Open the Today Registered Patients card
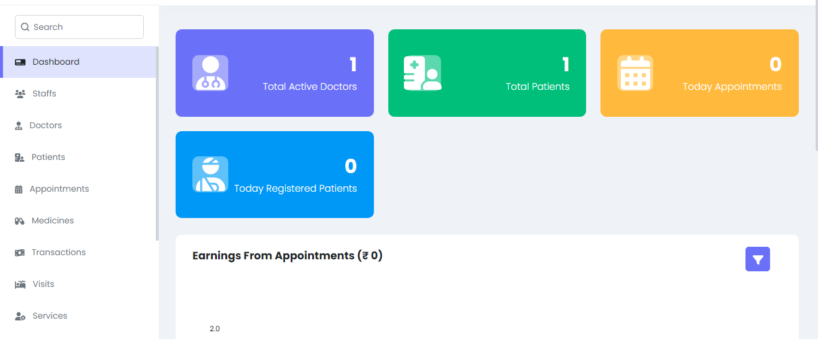Screen dimensions: 818x339 (274, 175)
